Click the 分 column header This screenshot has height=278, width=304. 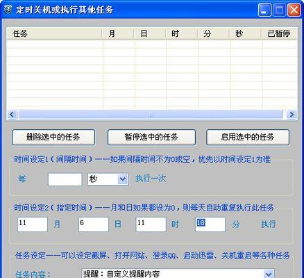tap(214, 33)
